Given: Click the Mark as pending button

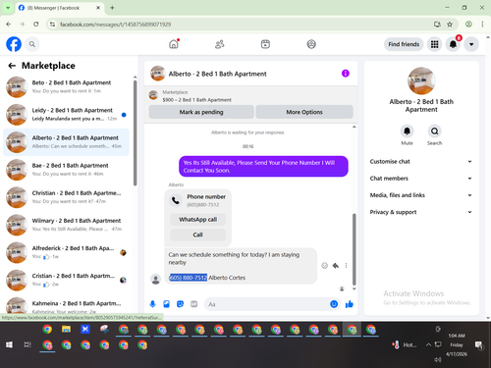Looking at the screenshot, I should [x=201, y=112].
